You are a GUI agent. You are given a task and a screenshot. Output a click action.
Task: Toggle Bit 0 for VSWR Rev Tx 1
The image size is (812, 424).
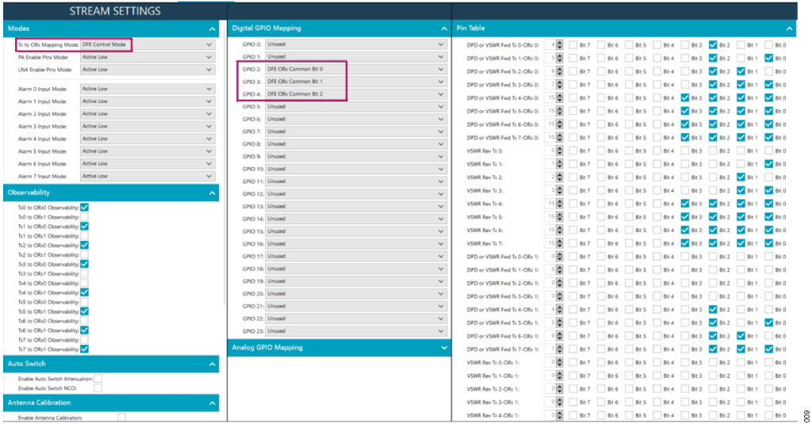click(x=769, y=164)
